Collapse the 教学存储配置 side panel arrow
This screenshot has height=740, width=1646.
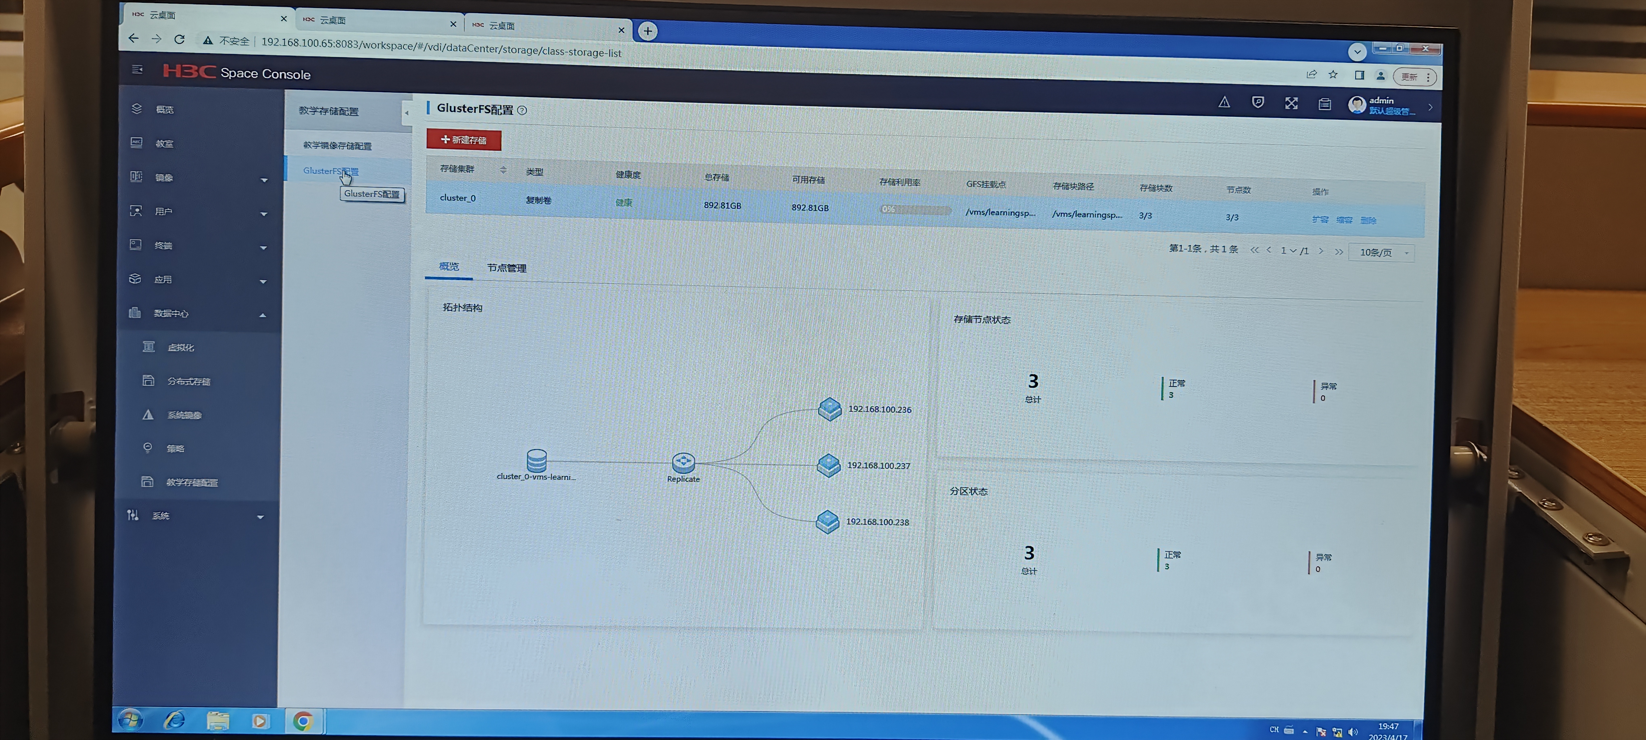[x=406, y=113]
